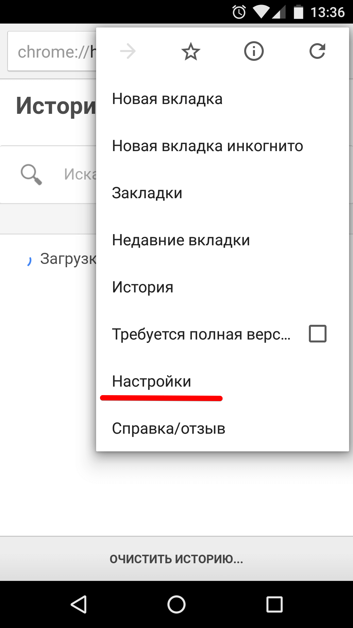
Task: Open Настройки menu item
Action: pyautogui.click(x=151, y=381)
